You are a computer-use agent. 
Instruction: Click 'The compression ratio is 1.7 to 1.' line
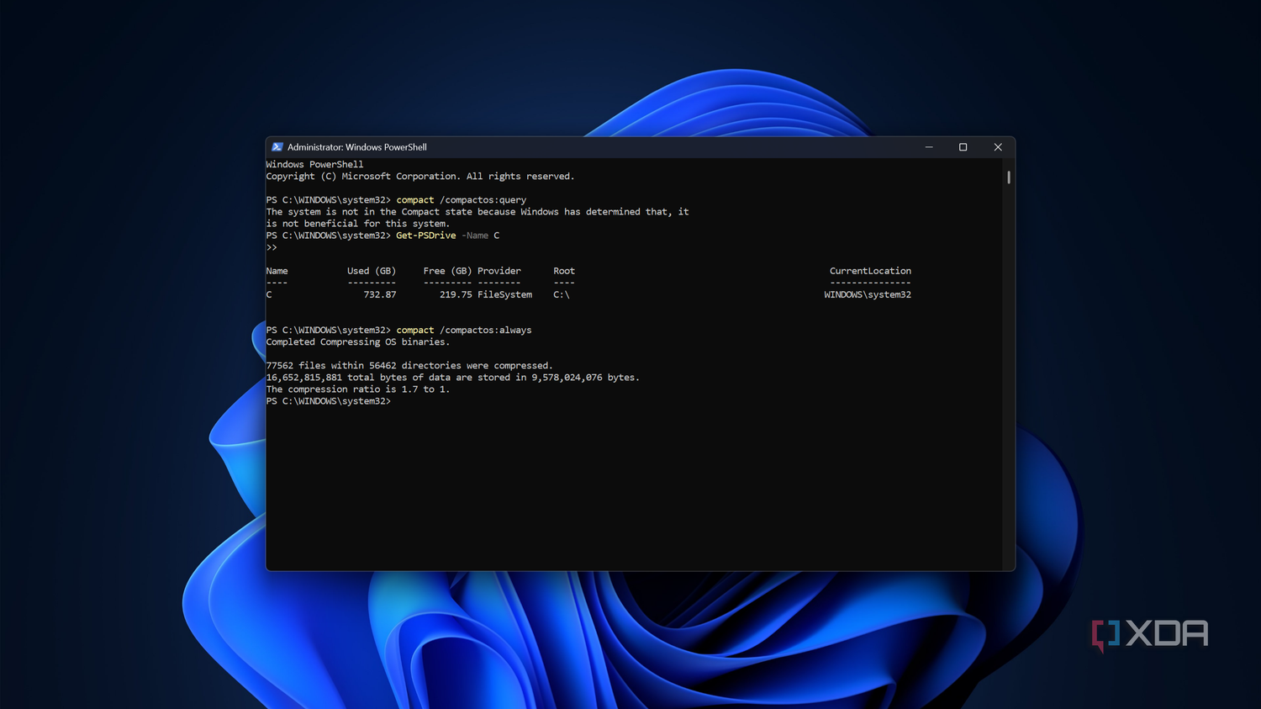[x=358, y=389]
